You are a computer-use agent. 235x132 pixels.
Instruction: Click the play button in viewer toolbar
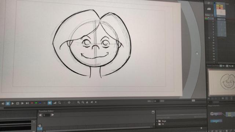click(13, 103)
